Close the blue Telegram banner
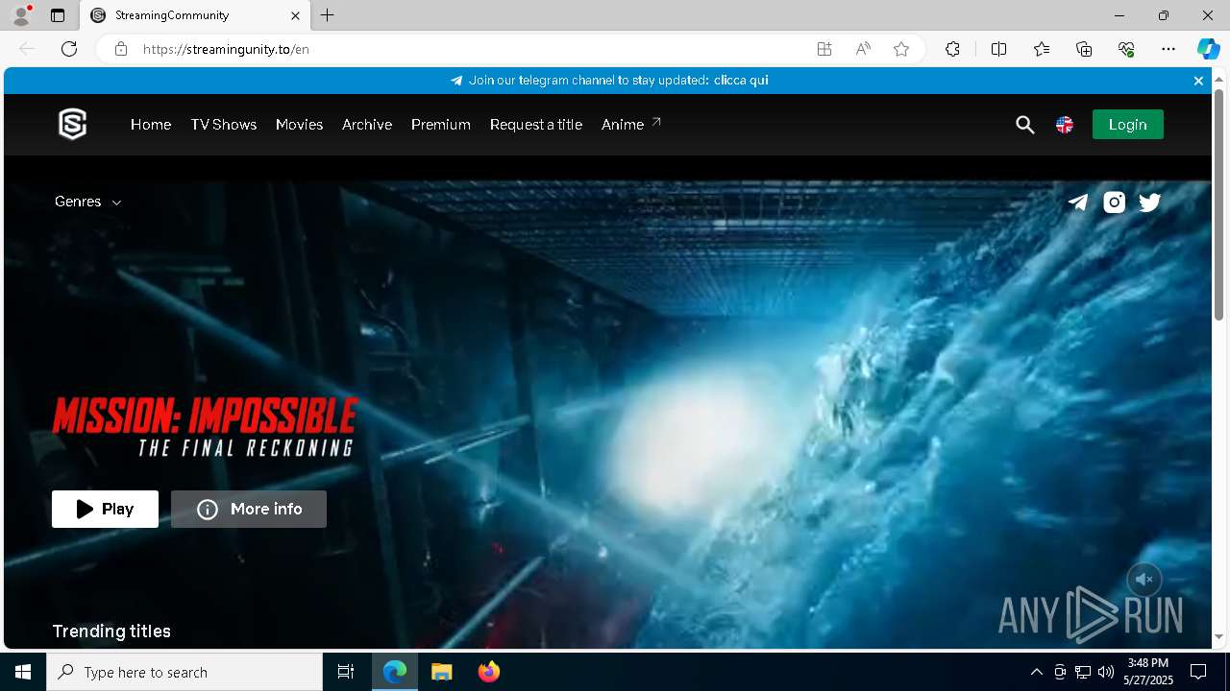Image resolution: width=1230 pixels, height=691 pixels. pyautogui.click(x=1198, y=81)
